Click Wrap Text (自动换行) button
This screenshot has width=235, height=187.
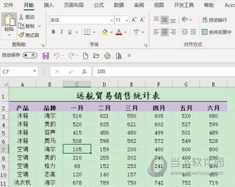coord(215,20)
